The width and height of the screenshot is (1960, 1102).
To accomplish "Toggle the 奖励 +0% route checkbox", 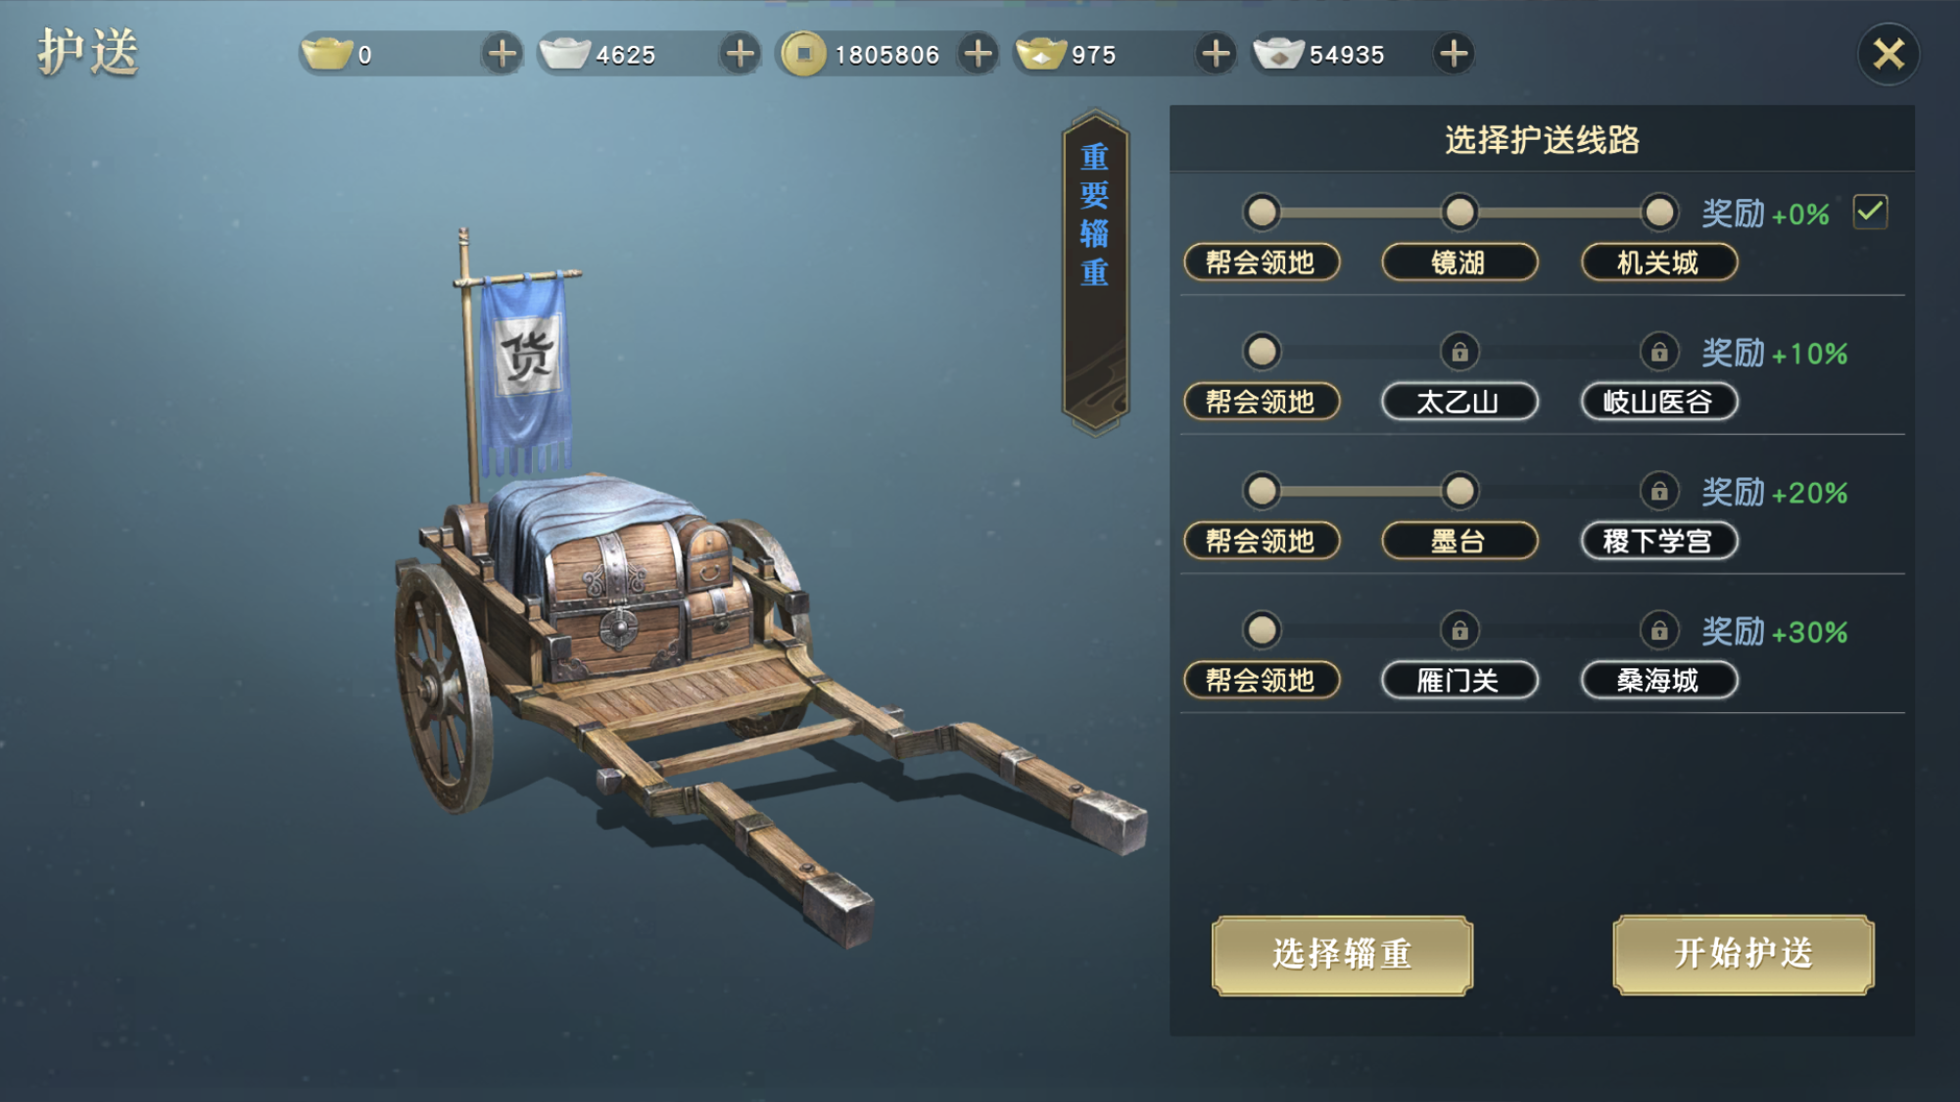I will (x=1870, y=212).
